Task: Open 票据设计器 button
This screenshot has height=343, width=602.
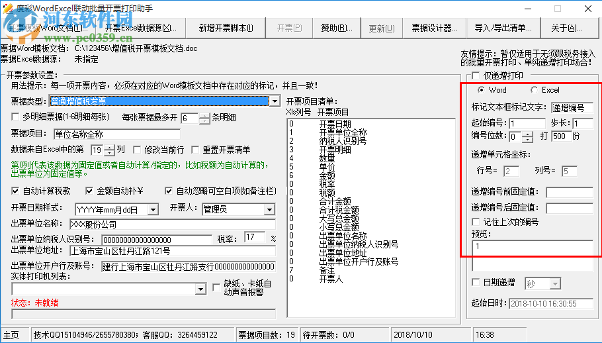Action: [x=435, y=28]
